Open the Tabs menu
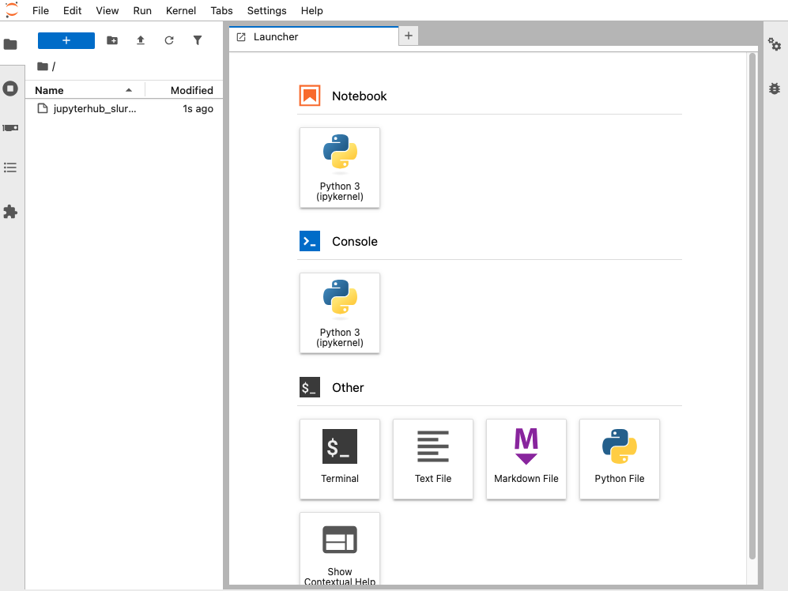This screenshot has height=591, width=788. tap(221, 10)
